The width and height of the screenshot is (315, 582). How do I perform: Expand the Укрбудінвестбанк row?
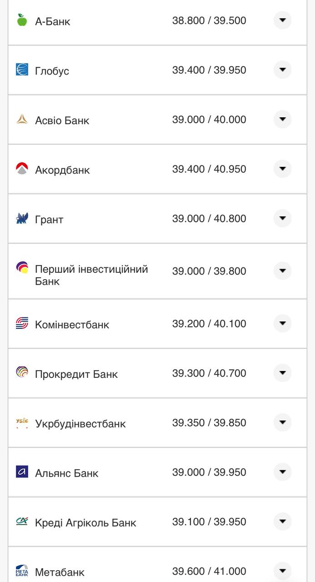pos(282,422)
